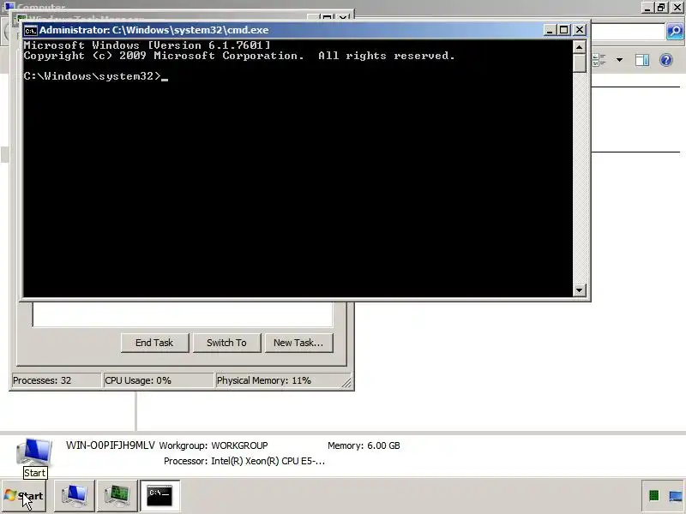Viewport: 686px width, 514px height.
Task: Maximize the Command Prompt window
Action: [x=564, y=30]
